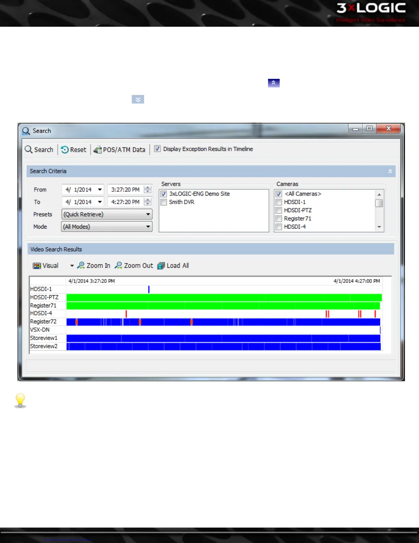The image size is (419, 543).
Task: Click the light blue double-chevron down icon above the window
Action: (x=138, y=99)
